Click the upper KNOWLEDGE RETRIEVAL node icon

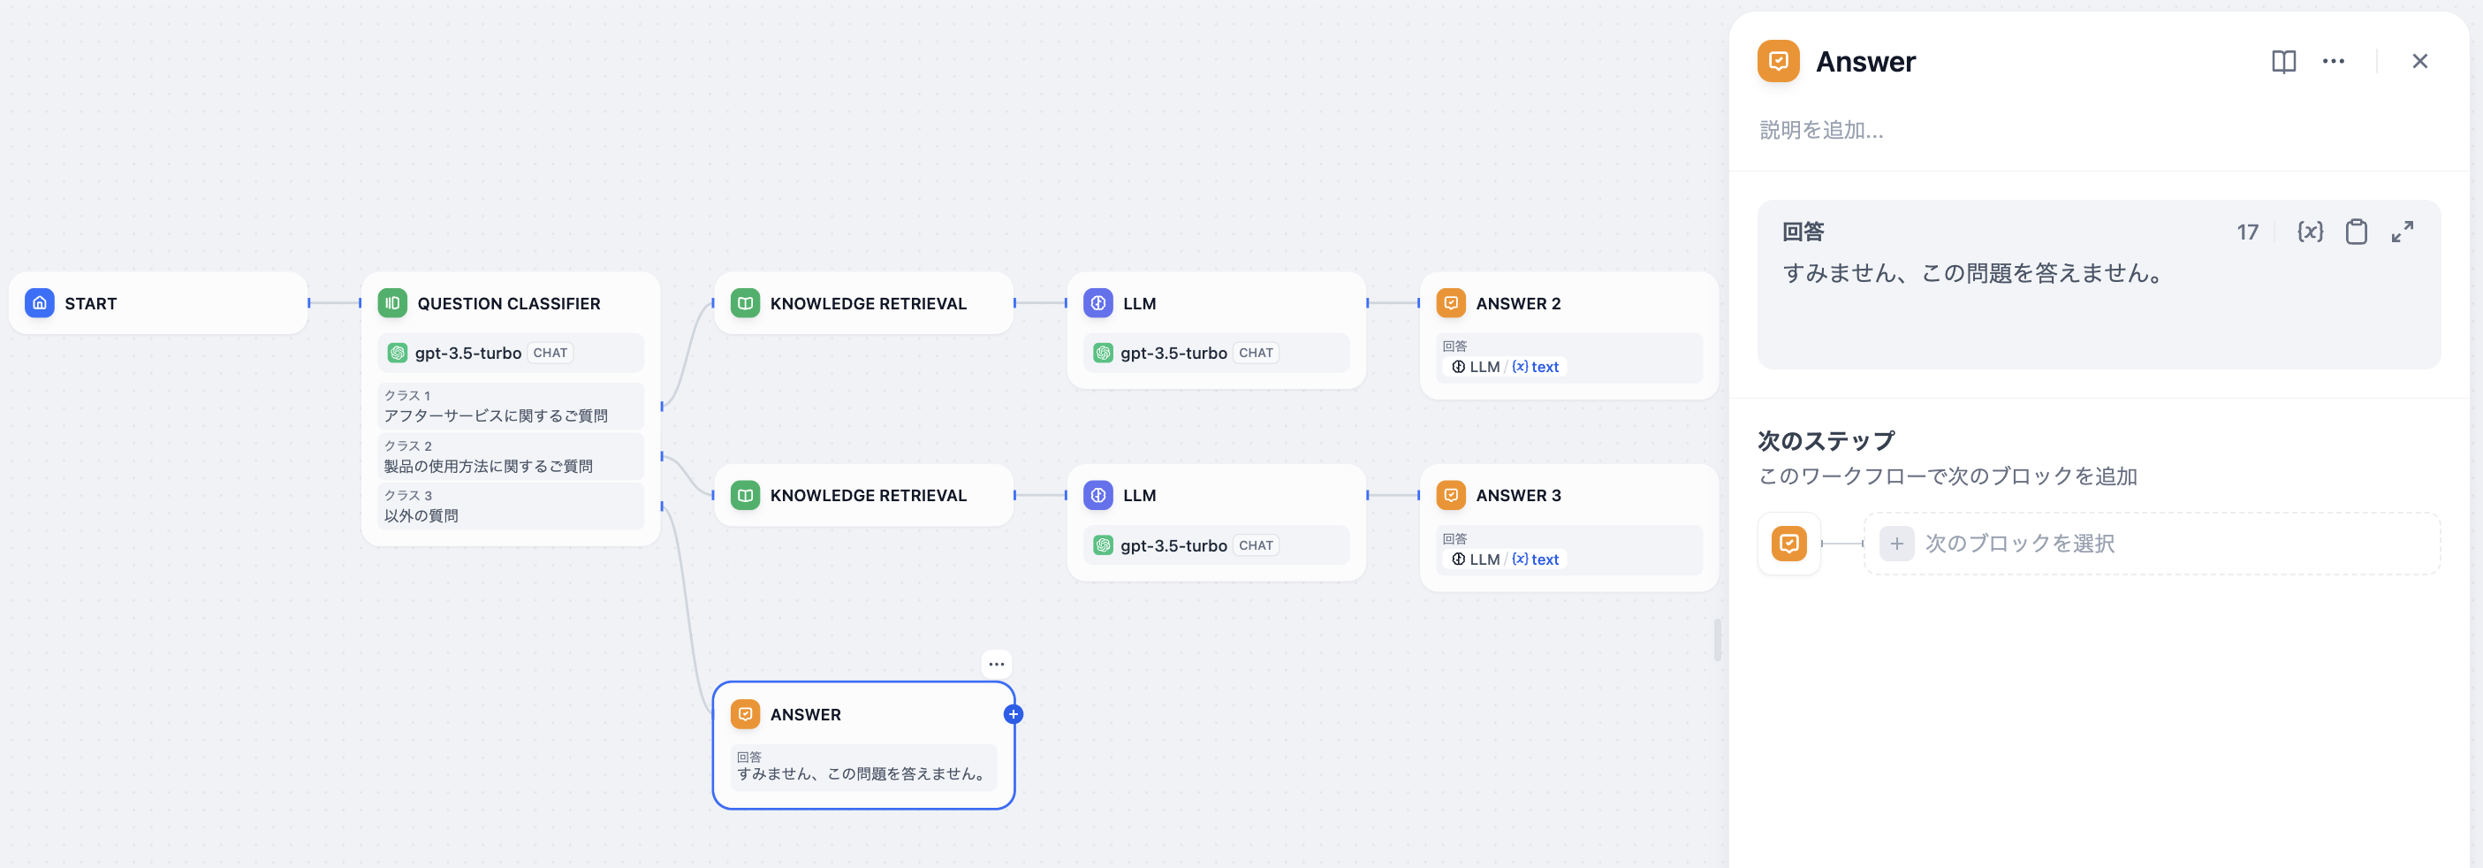pos(745,303)
